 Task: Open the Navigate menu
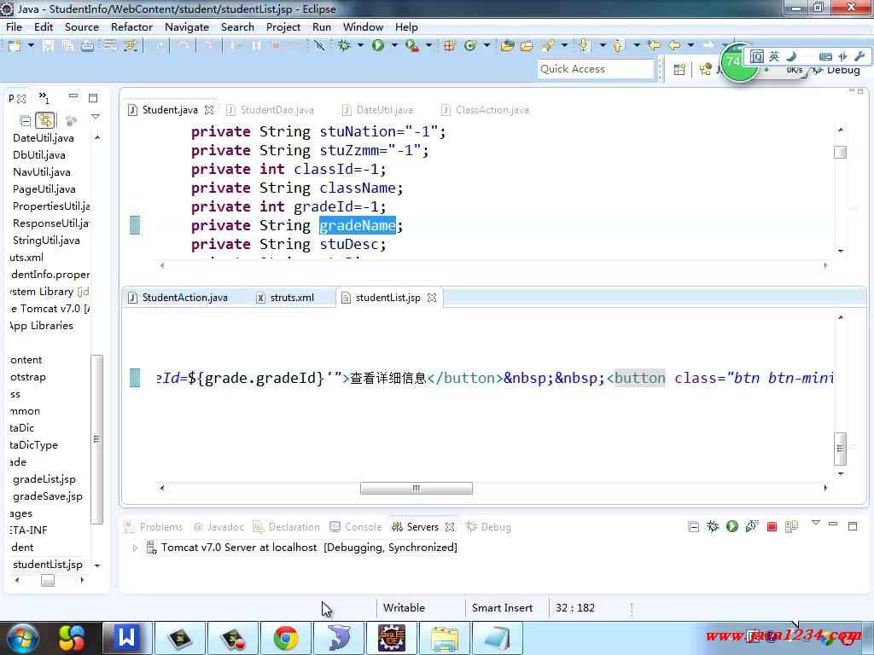coord(187,27)
